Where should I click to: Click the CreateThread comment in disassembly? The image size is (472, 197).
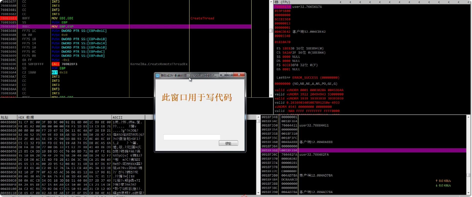(x=202, y=18)
